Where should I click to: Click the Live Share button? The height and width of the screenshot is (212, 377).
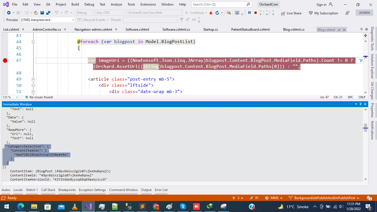coord(291,13)
